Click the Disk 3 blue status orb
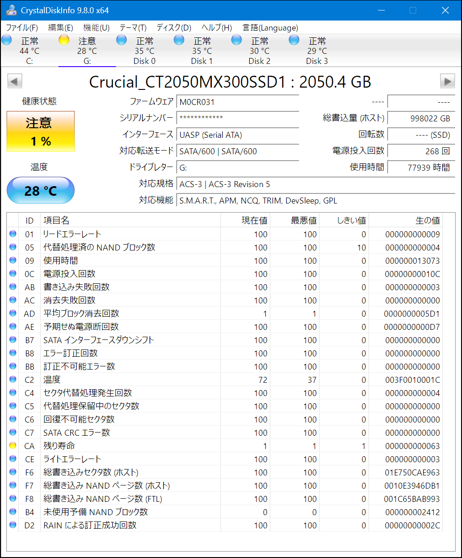Screen dimensions: 462x558 tap(294, 40)
